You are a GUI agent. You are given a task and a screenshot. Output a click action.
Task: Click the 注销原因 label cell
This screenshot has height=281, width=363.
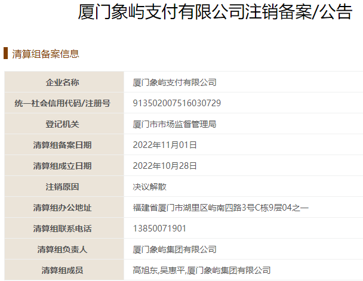point(64,186)
